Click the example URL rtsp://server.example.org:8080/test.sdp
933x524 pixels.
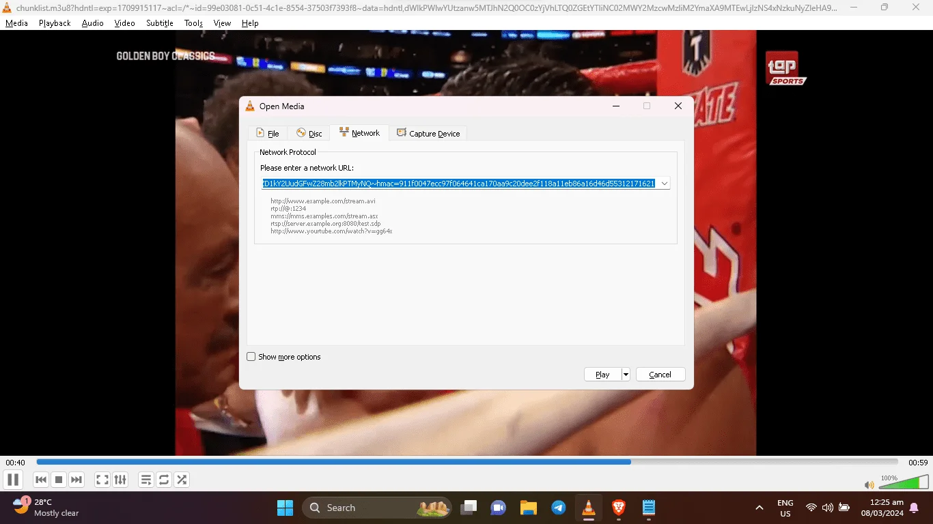(326, 224)
